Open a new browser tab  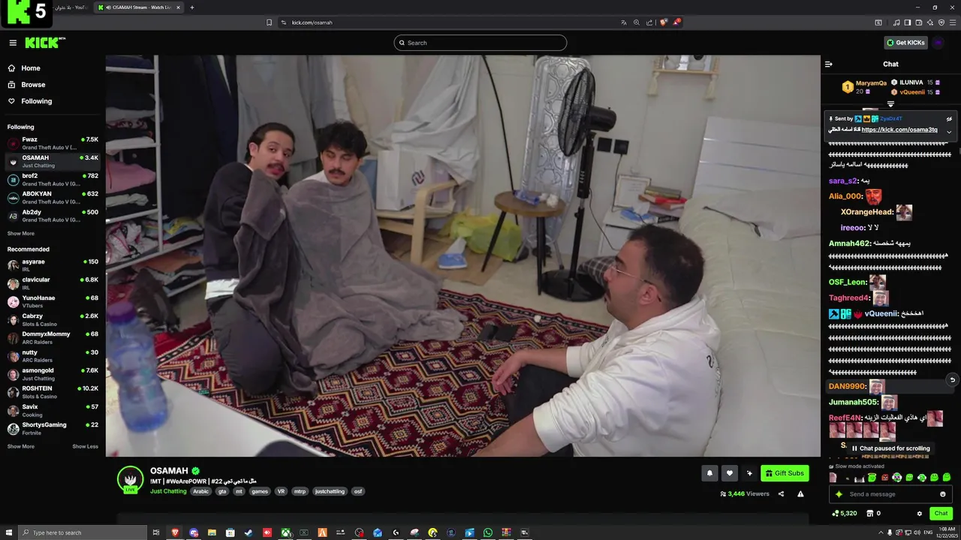(x=192, y=7)
